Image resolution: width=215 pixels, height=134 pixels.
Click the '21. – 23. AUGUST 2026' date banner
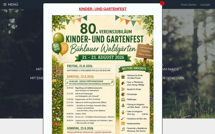(x=103, y=57)
